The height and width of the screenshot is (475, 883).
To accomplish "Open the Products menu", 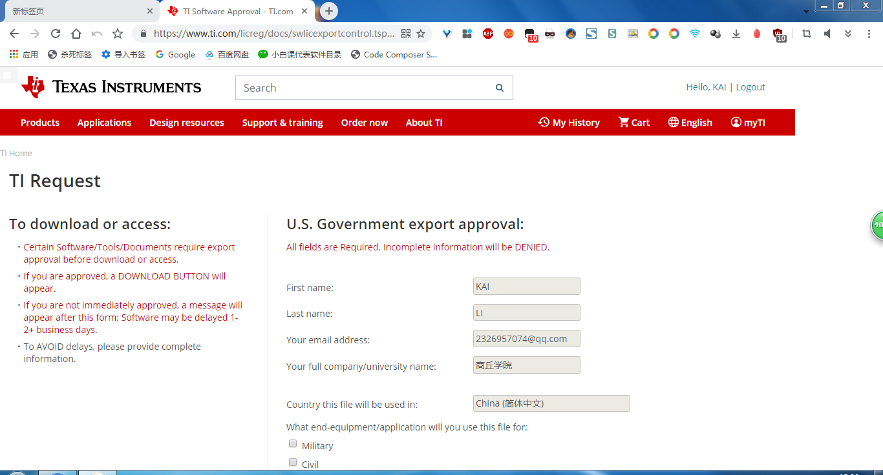I will pos(40,123).
